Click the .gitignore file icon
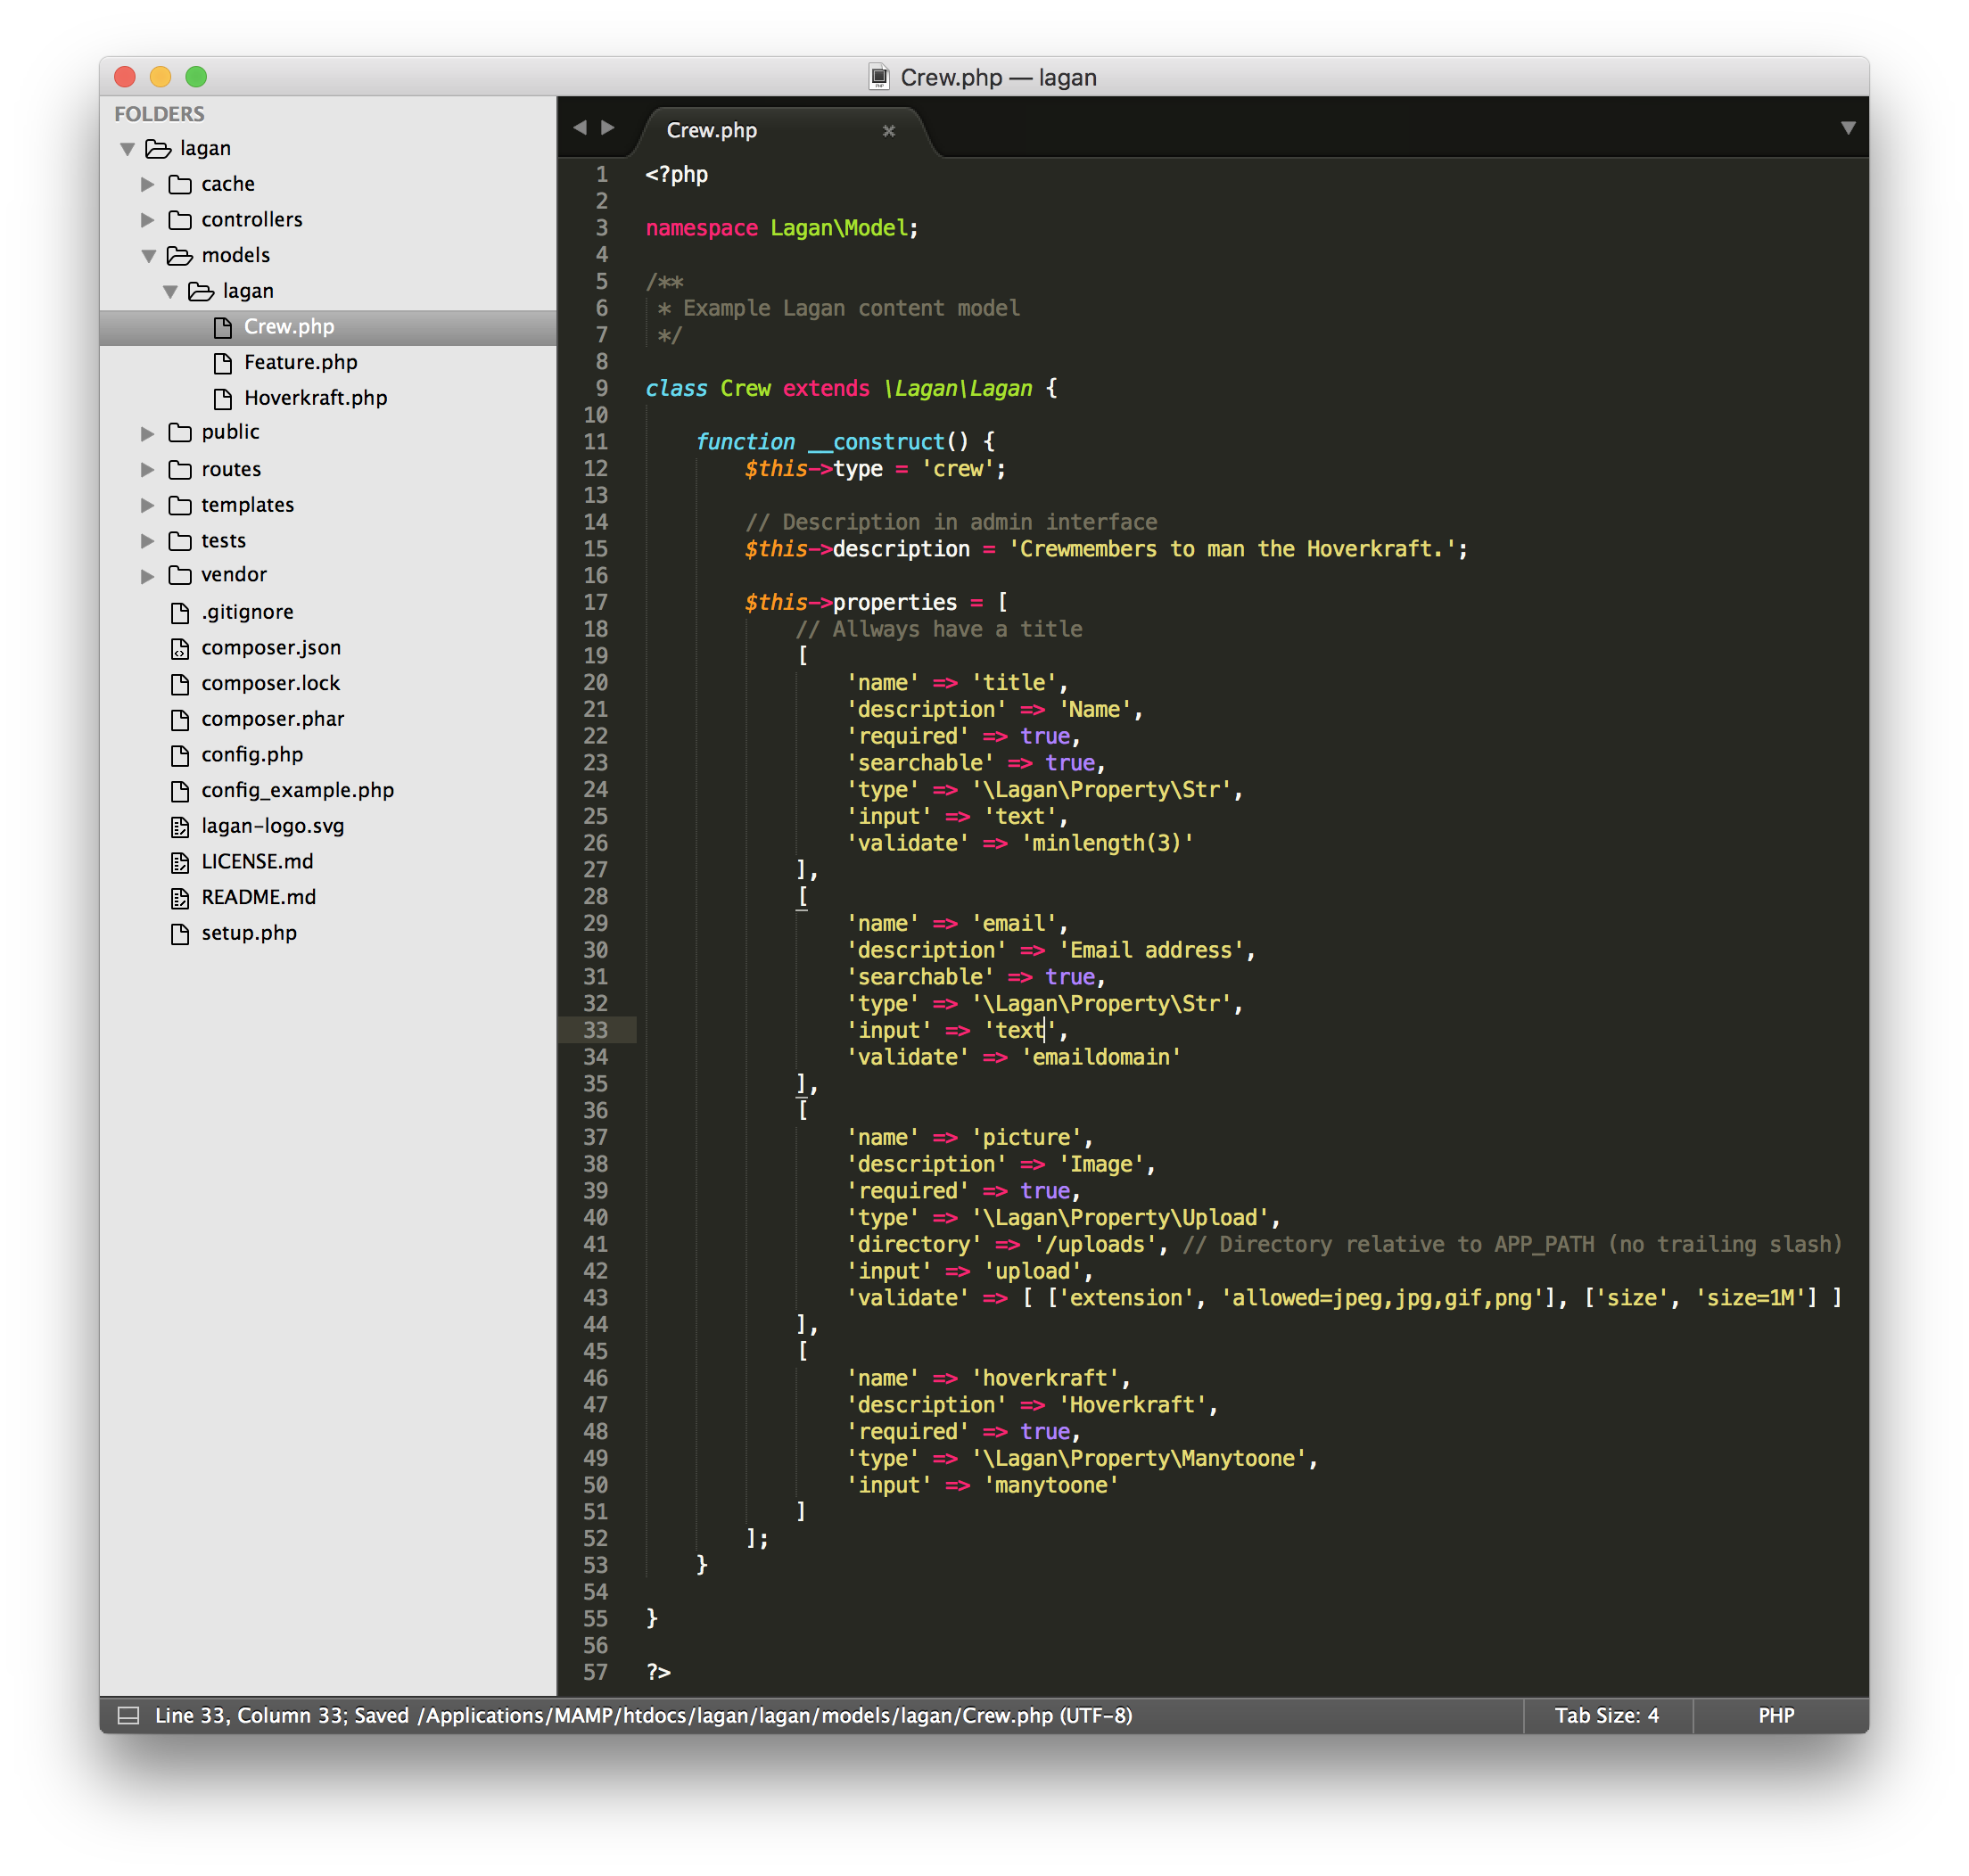1969x1876 pixels. 180,612
